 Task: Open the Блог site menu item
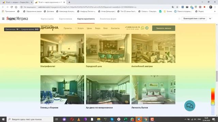(x=106, y=28)
